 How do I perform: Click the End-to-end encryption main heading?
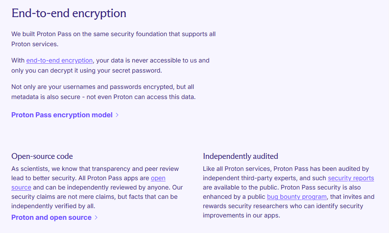pyautogui.click(x=69, y=13)
